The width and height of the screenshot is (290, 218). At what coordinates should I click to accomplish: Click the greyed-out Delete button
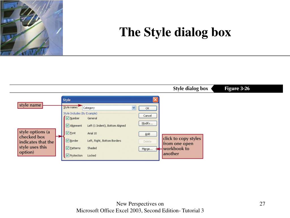click(x=148, y=141)
